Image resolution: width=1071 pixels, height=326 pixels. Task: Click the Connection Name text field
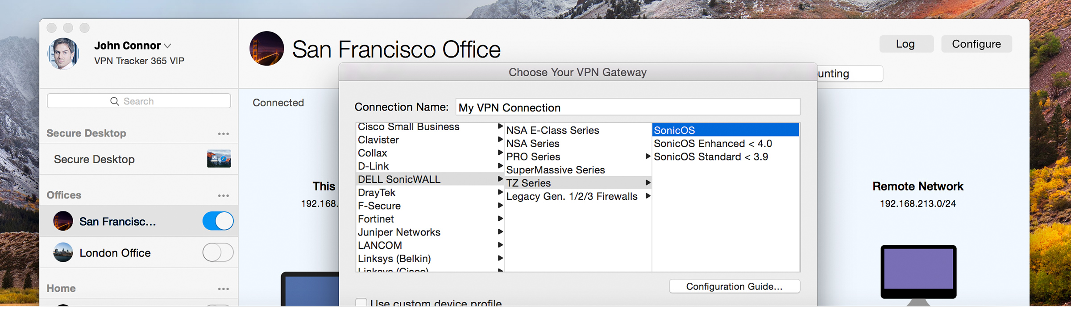coord(627,107)
